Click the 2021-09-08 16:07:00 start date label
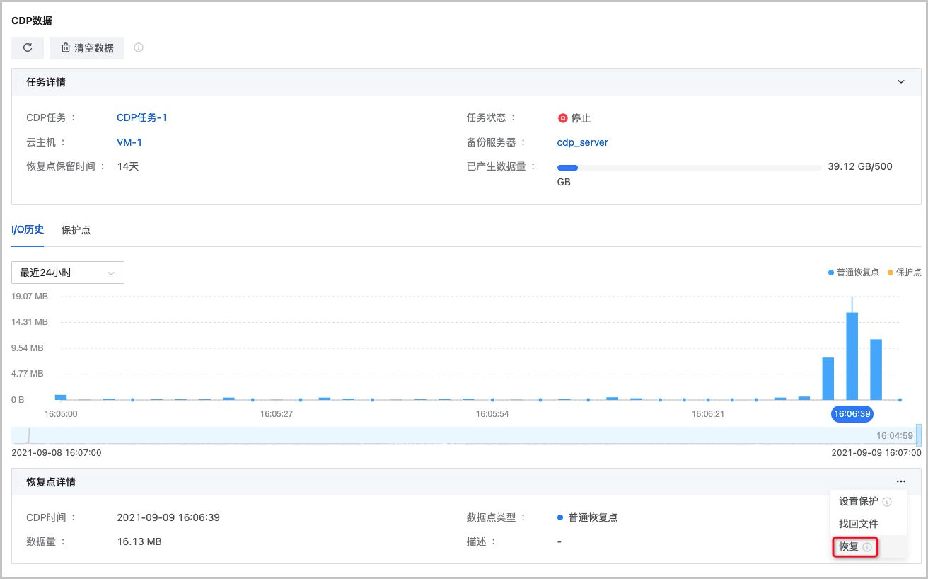The height and width of the screenshot is (579, 928). 57,452
